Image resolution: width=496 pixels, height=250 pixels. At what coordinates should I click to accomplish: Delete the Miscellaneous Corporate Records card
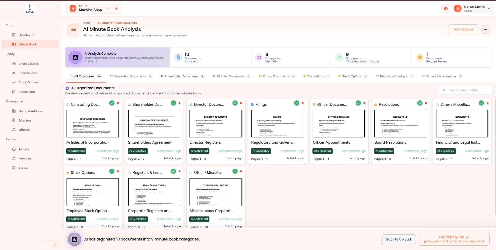pos(241,171)
